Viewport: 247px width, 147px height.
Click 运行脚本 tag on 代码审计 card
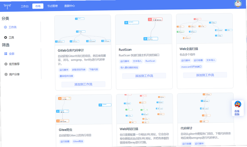point(199,144)
